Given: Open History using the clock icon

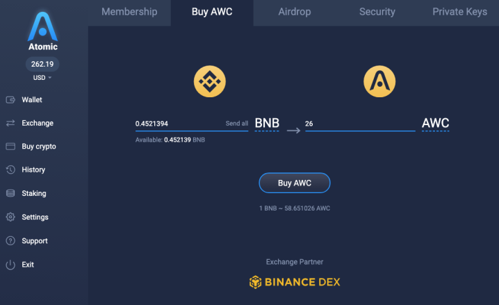Looking at the screenshot, I should pyautogui.click(x=10, y=170).
